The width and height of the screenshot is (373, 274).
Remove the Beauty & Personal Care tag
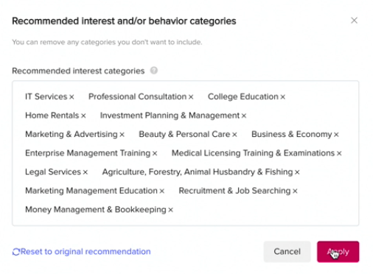click(x=234, y=135)
